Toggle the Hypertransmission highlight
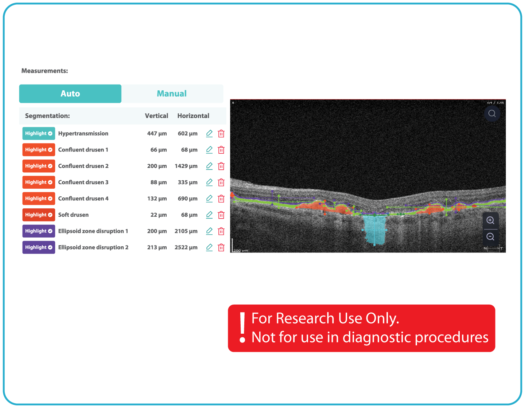 click(38, 133)
